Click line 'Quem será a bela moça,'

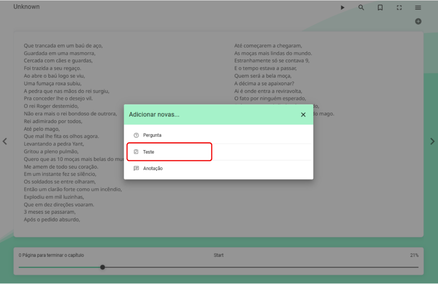263,76
